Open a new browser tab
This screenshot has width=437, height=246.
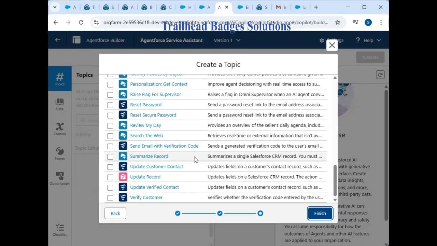[x=316, y=7]
